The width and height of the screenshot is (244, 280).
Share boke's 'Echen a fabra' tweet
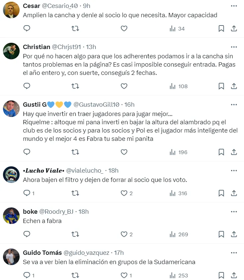point(234,234)
